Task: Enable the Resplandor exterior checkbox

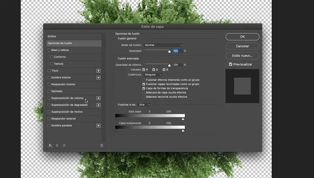Action: [x=49, y=118]
